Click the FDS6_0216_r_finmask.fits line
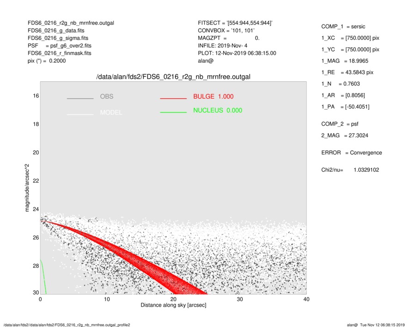The height and width of the screenshot is (327, 409). (60, 53)
